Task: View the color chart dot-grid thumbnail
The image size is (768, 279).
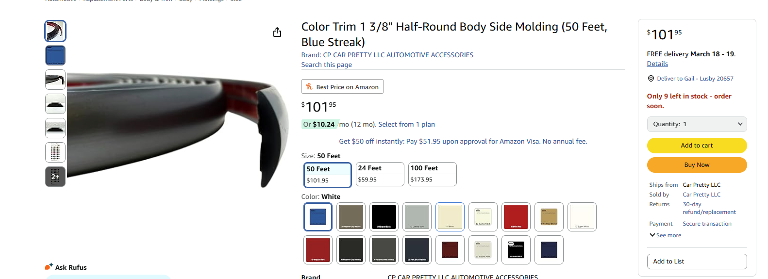Action: click(x=55, y=152)
